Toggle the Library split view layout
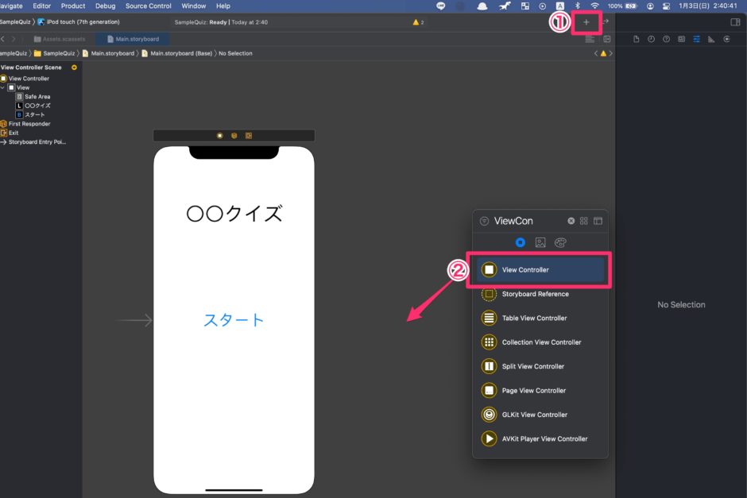Viewport: 747px width, 498px height. point(598,221)
